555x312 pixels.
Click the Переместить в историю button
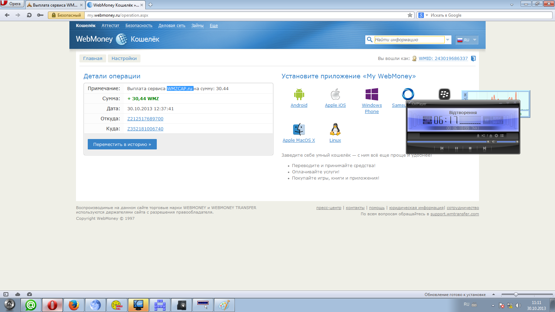point(122,144)
